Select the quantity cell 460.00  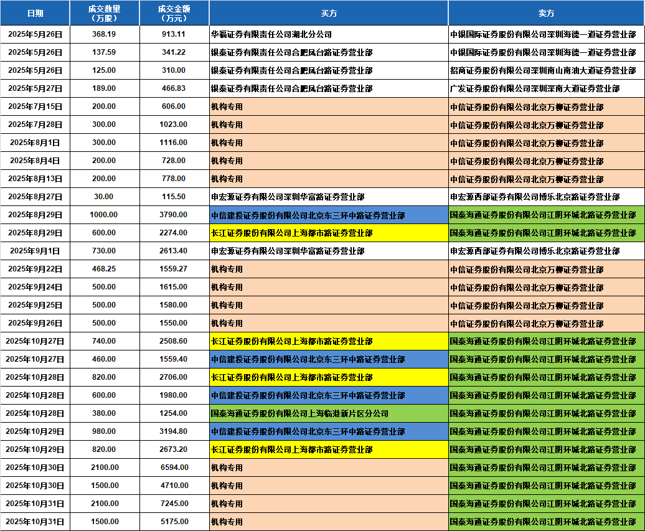(105, 359)
